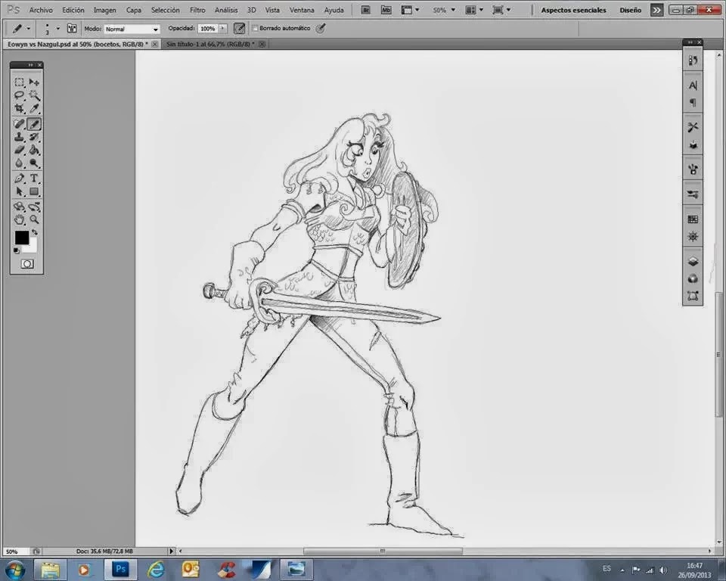Open the Opacidad slider arrow

point(222,28)
